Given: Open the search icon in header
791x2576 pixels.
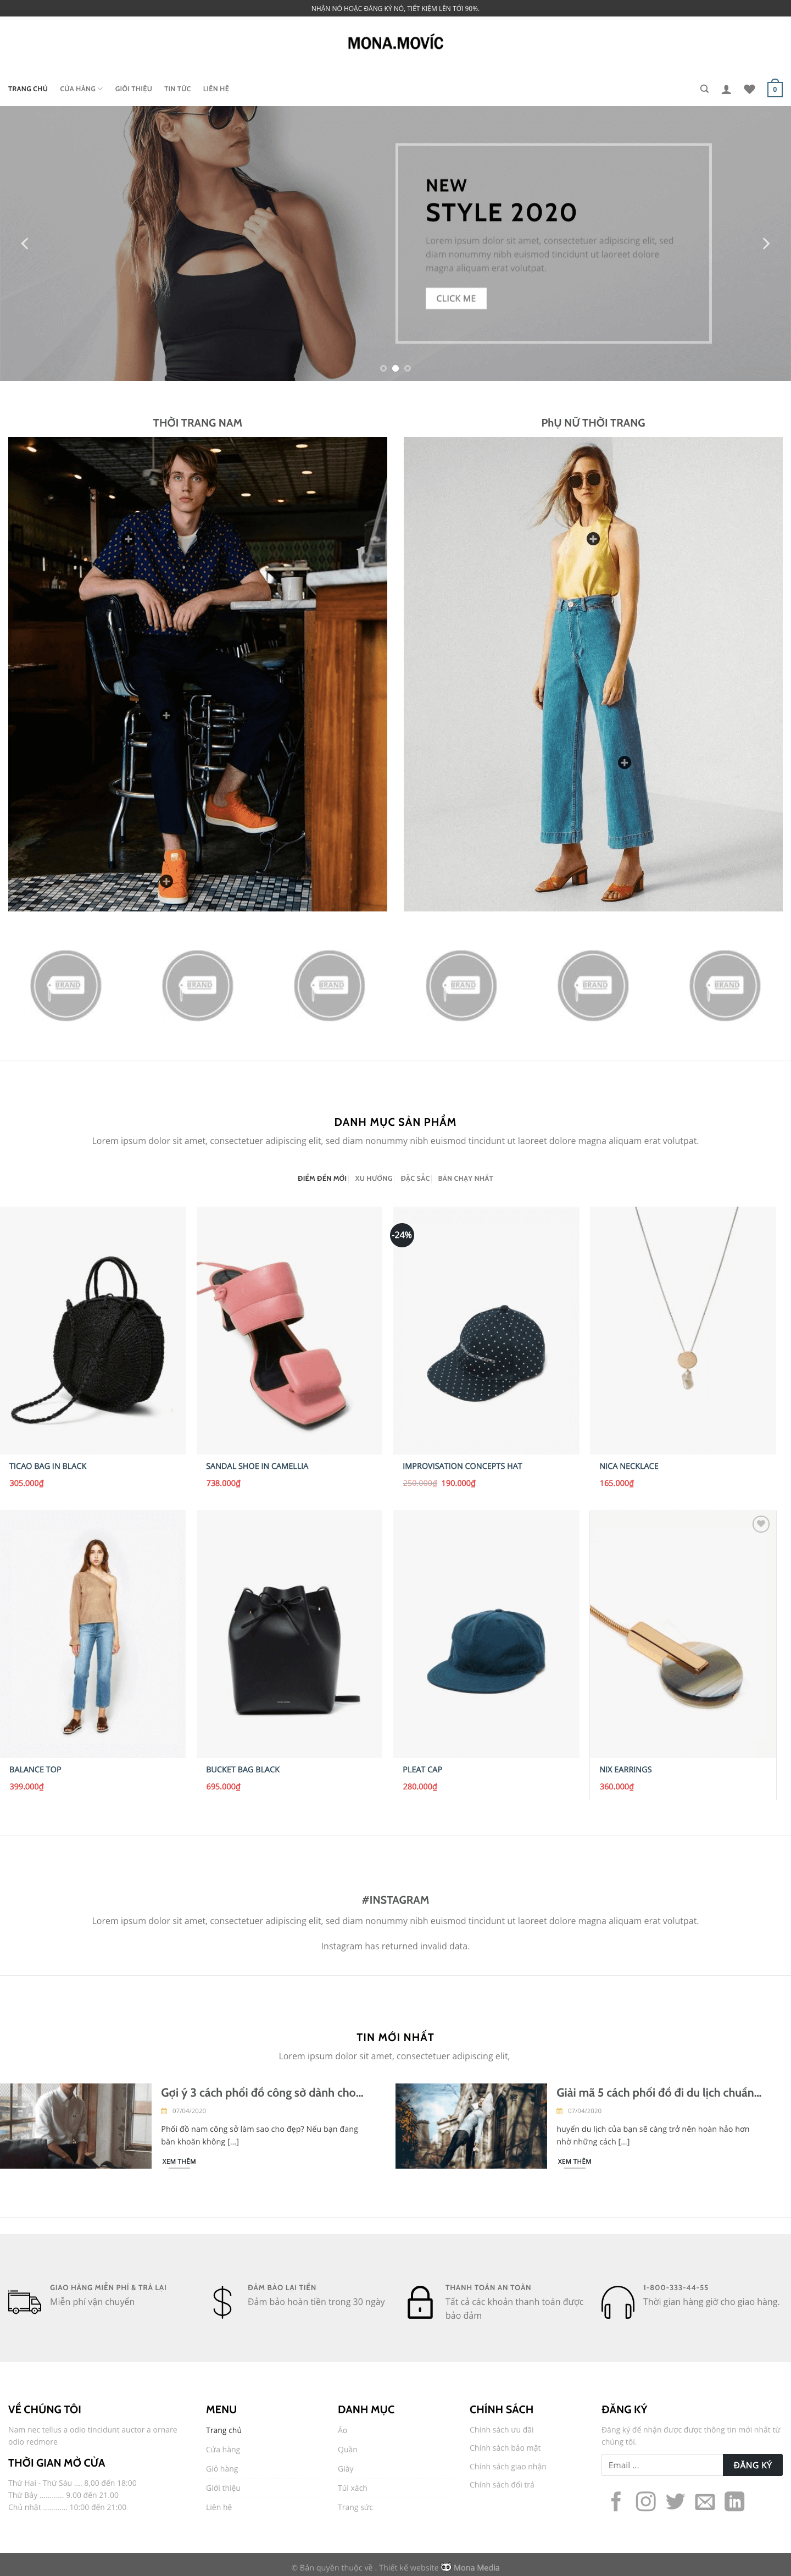Looking at the screenshot, I should pos(704,89).
